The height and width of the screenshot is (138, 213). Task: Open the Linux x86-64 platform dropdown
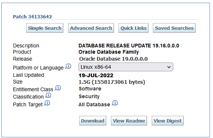(126, 67)
